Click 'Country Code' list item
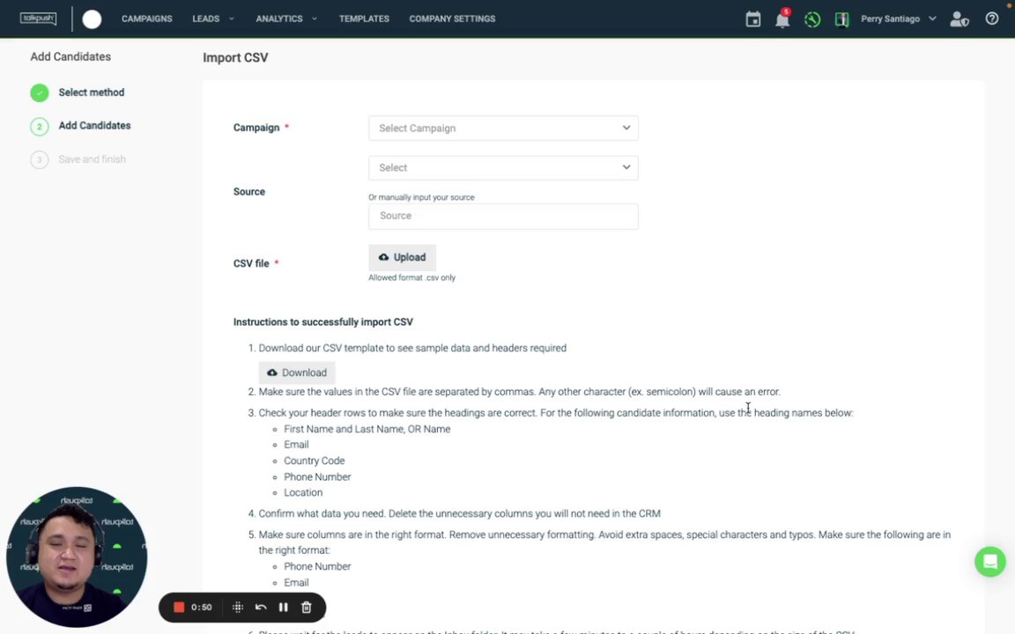Image resolution: width=1015 pixels, height=634 pixels. coord(314,461)
